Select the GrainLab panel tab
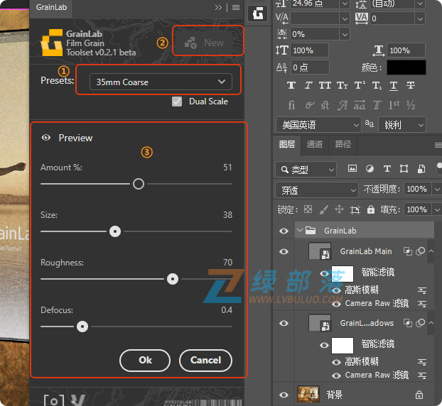Image resolution: width=442 pixels, height=406 pixels. click(51, 8)
